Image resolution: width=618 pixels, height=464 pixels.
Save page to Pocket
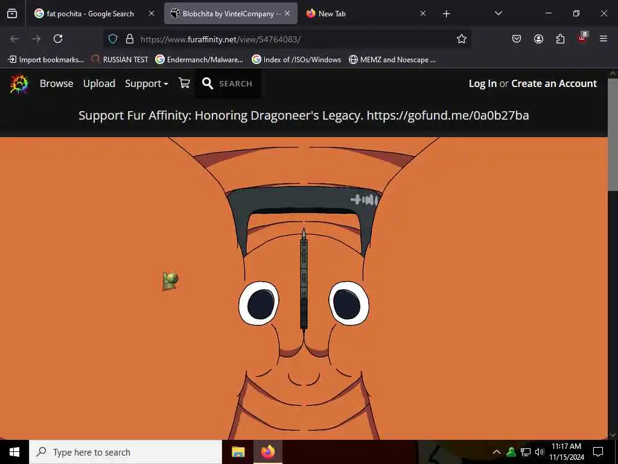(517, 39)
